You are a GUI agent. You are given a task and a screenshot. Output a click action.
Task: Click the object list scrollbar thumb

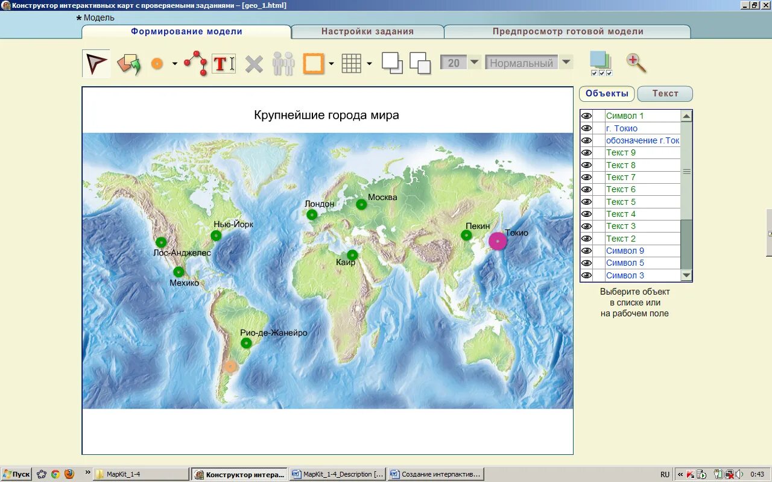coord(686,171)
